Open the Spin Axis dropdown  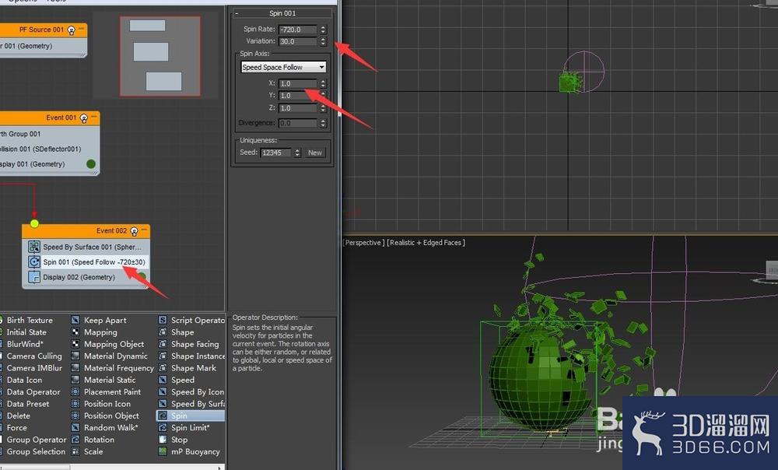click(282, 67)
